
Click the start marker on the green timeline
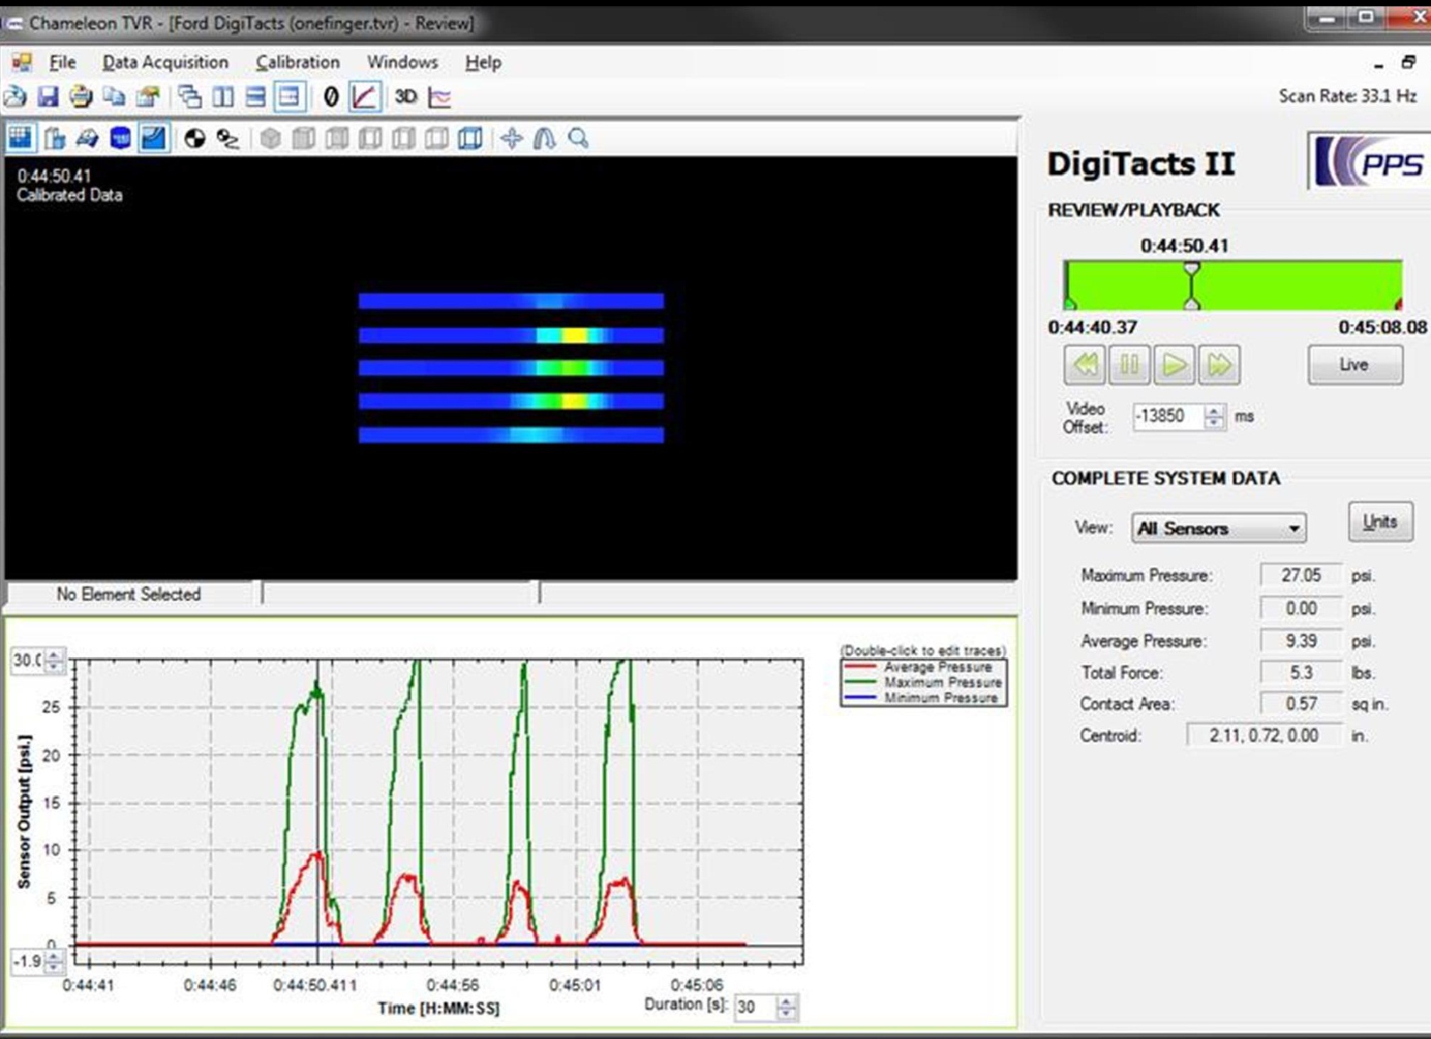click(x=1070, y=303)
